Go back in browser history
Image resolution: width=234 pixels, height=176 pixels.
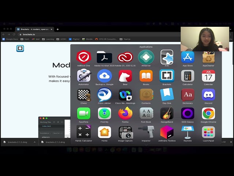4,34
